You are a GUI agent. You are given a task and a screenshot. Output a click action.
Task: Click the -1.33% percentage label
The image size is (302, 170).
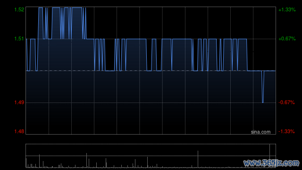click(x=286, y=131)
